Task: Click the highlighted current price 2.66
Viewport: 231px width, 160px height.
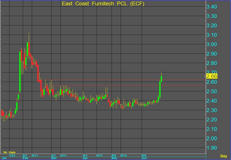Action: point(212,76)
